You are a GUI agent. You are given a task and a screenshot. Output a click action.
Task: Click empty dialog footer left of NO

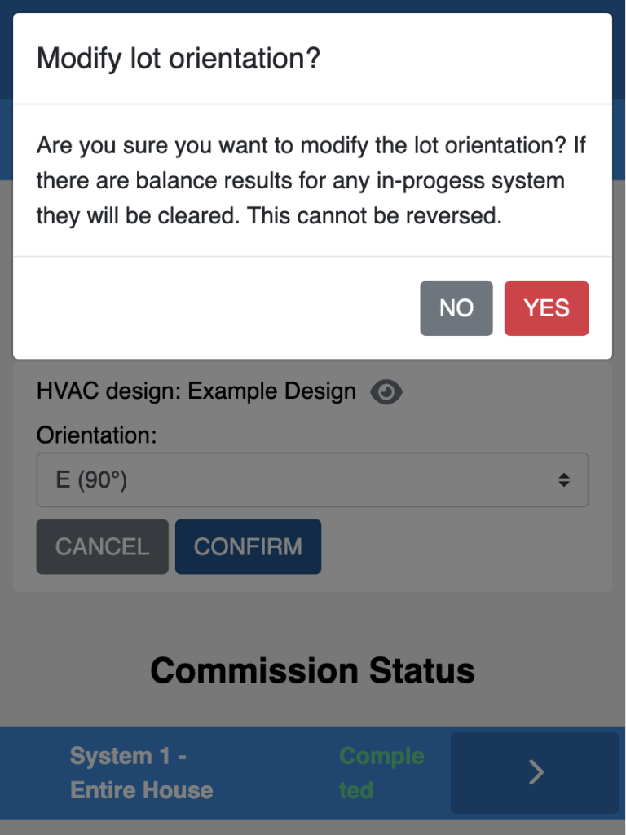pos(212,308)
